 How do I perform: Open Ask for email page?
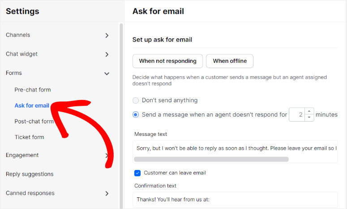tap(32, 105)
